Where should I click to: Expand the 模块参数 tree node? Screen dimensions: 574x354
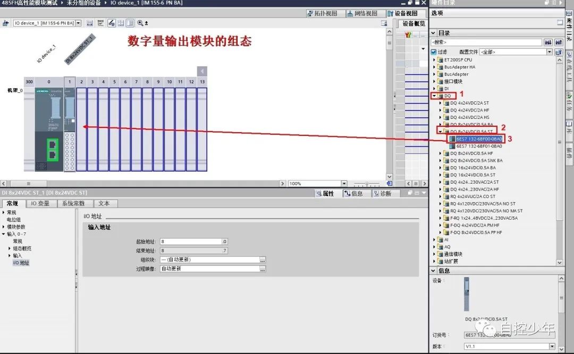(x=4, y=227)
